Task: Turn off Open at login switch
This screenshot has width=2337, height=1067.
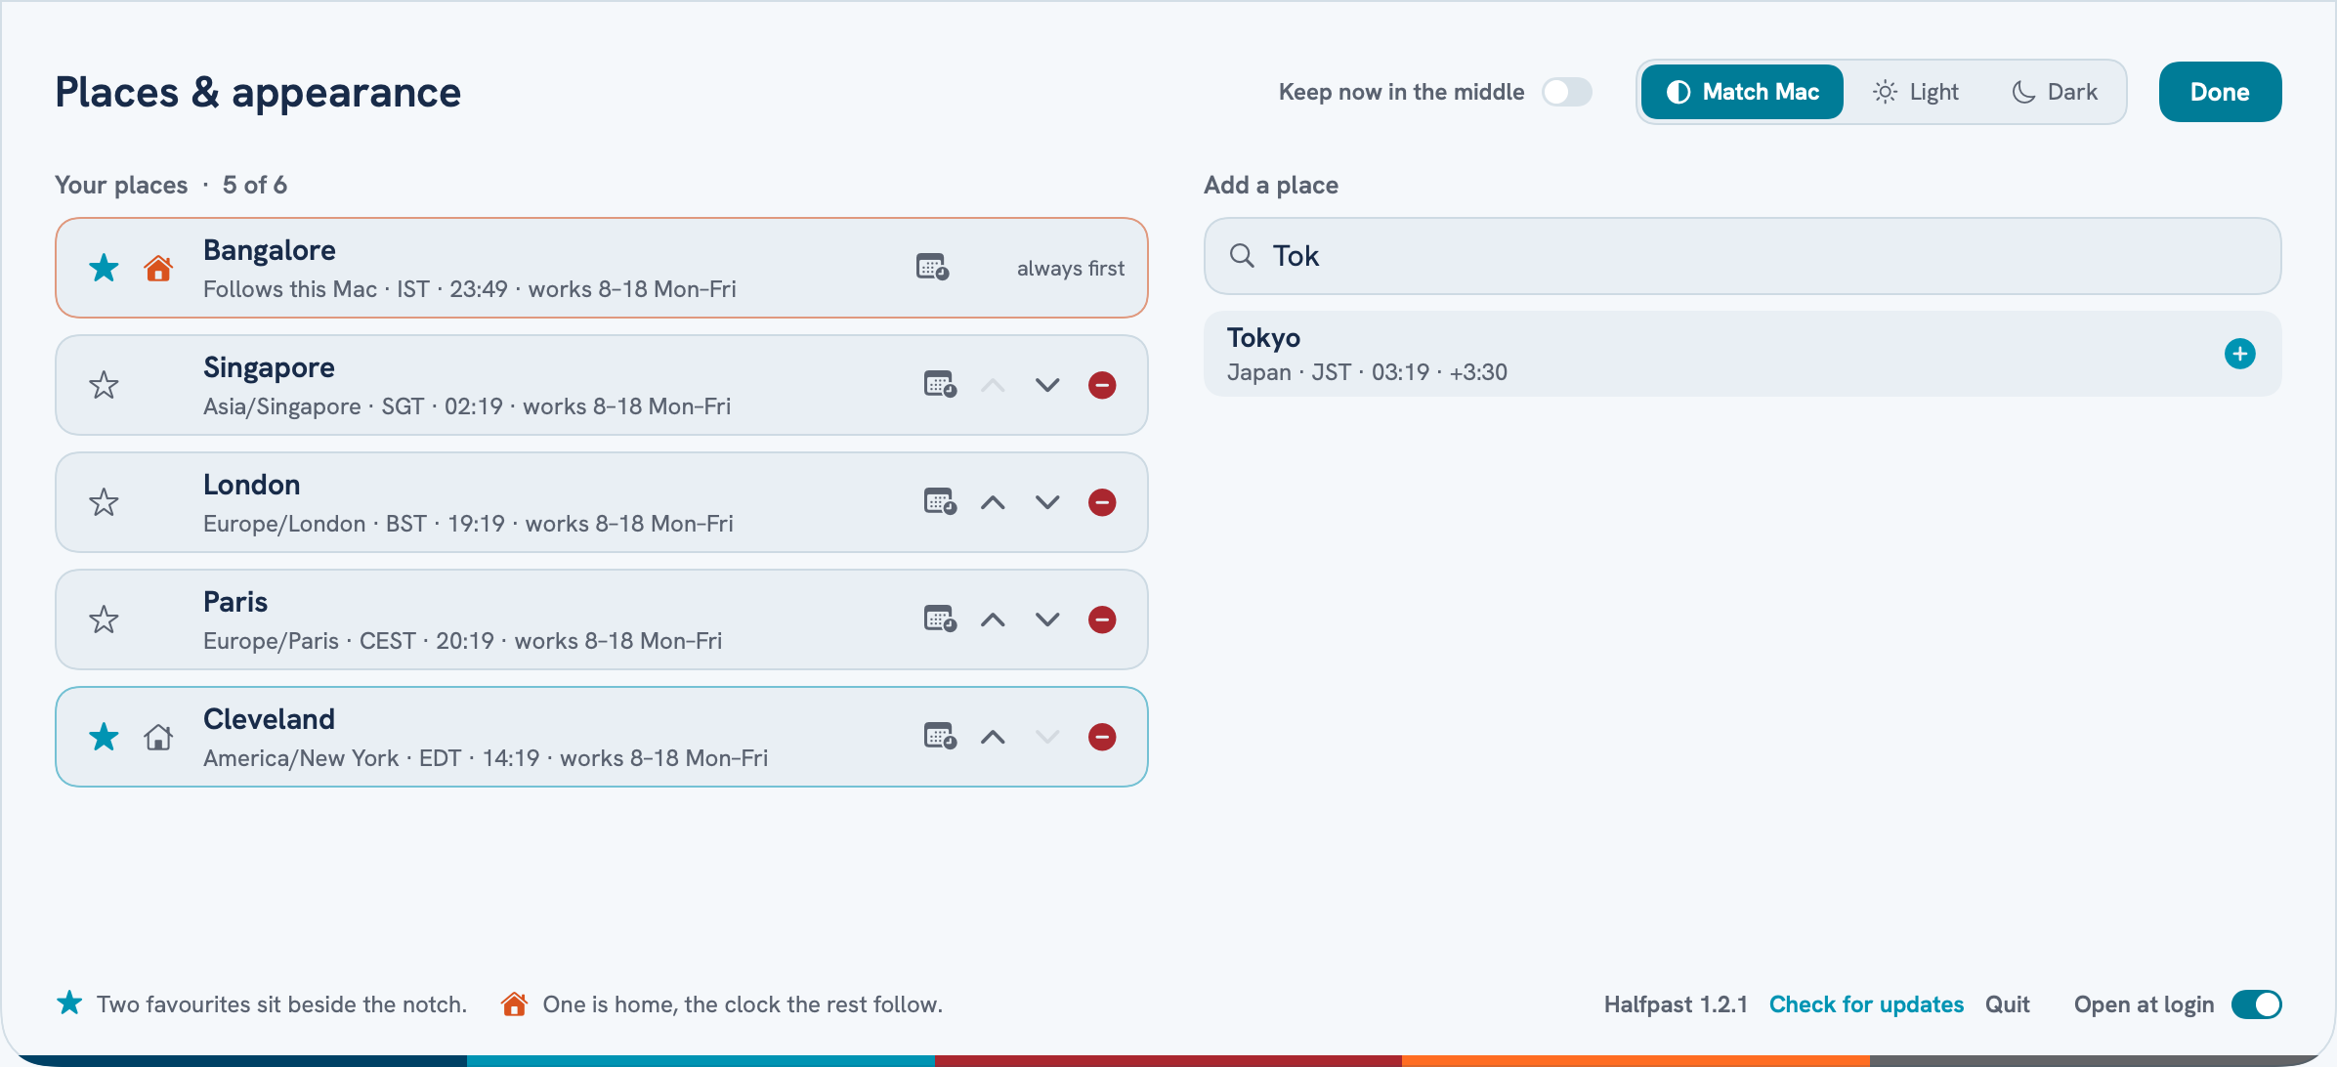Action: click(x=2256, y=1004)
